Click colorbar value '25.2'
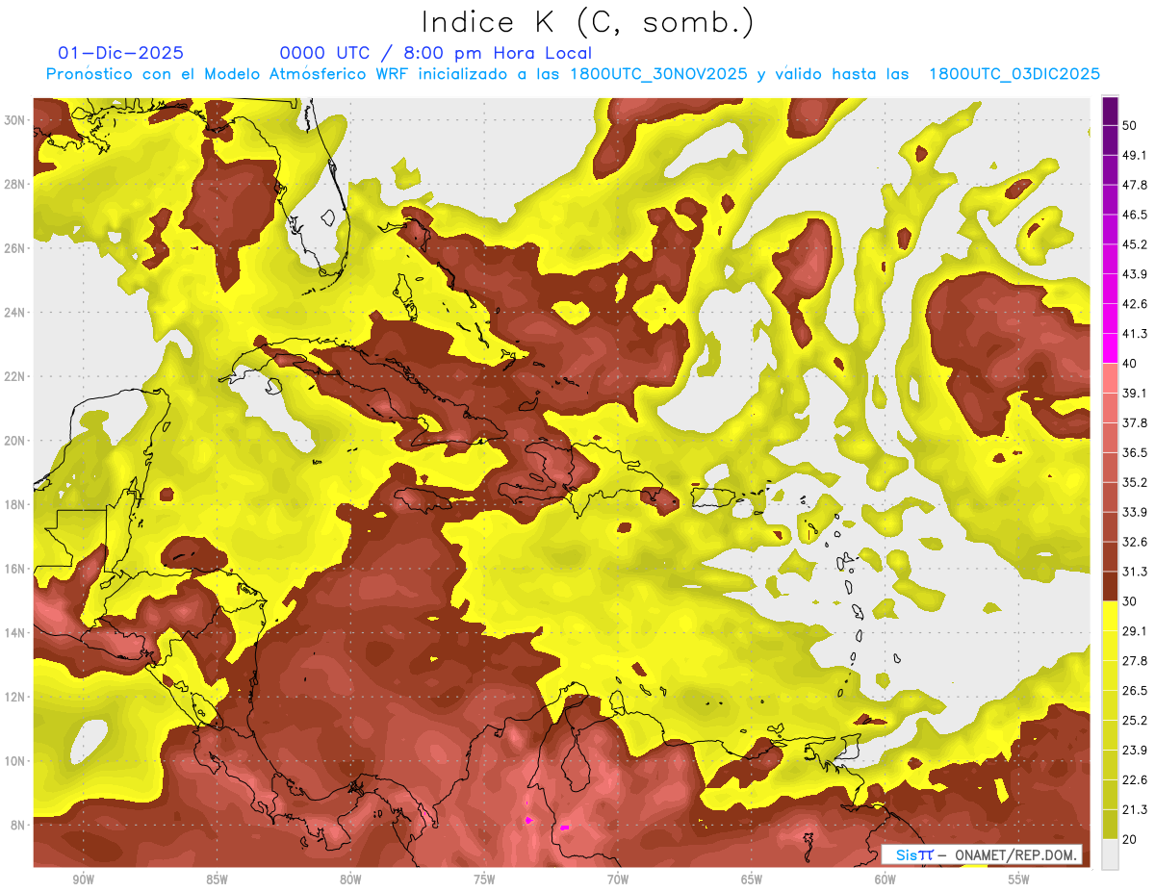 [1134, 721]
